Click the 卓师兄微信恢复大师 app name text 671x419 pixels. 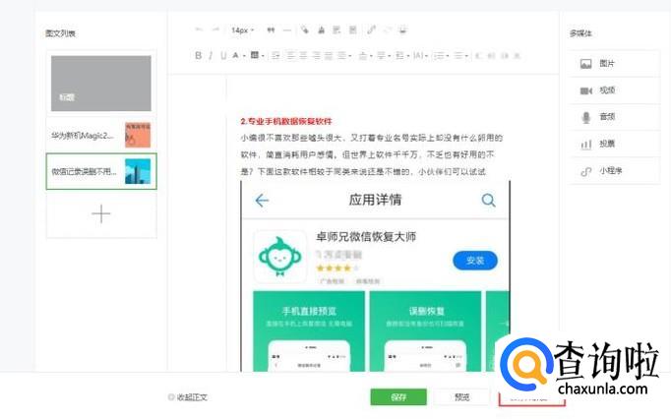coord(366,237)
